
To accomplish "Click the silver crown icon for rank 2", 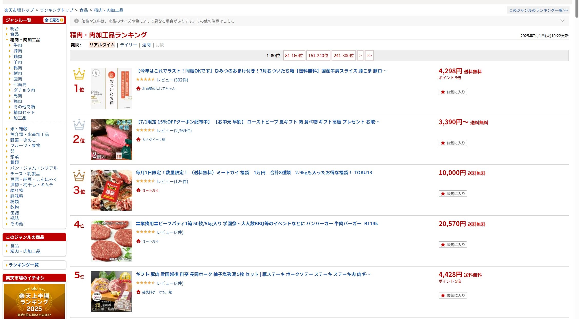I will [x=79, y=125].
